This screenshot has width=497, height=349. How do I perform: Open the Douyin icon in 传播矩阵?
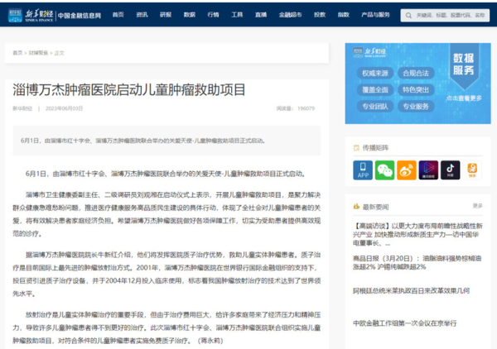tap(451, 170)
